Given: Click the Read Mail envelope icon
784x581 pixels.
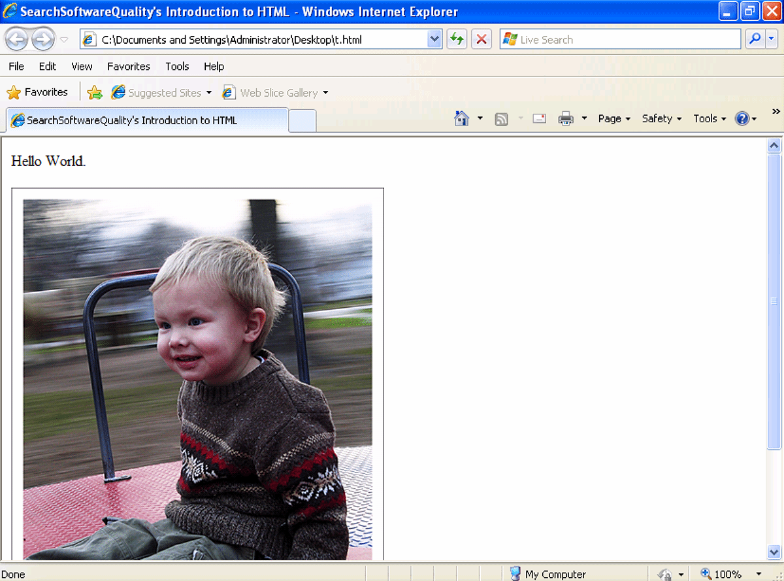Looking at the screenshot, I should click(x=539, y=118).
